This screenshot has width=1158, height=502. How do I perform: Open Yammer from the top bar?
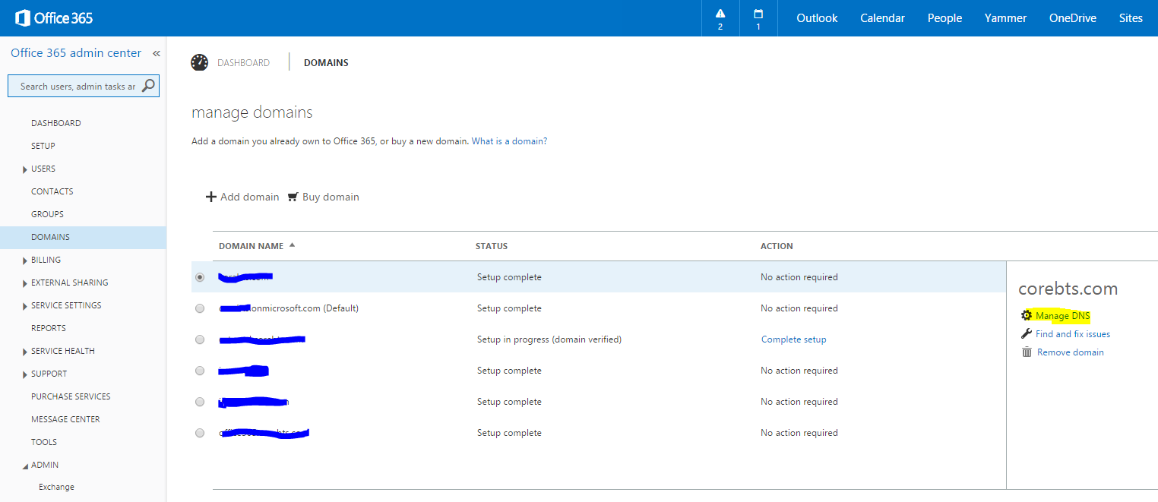(x=1005, y=18)
